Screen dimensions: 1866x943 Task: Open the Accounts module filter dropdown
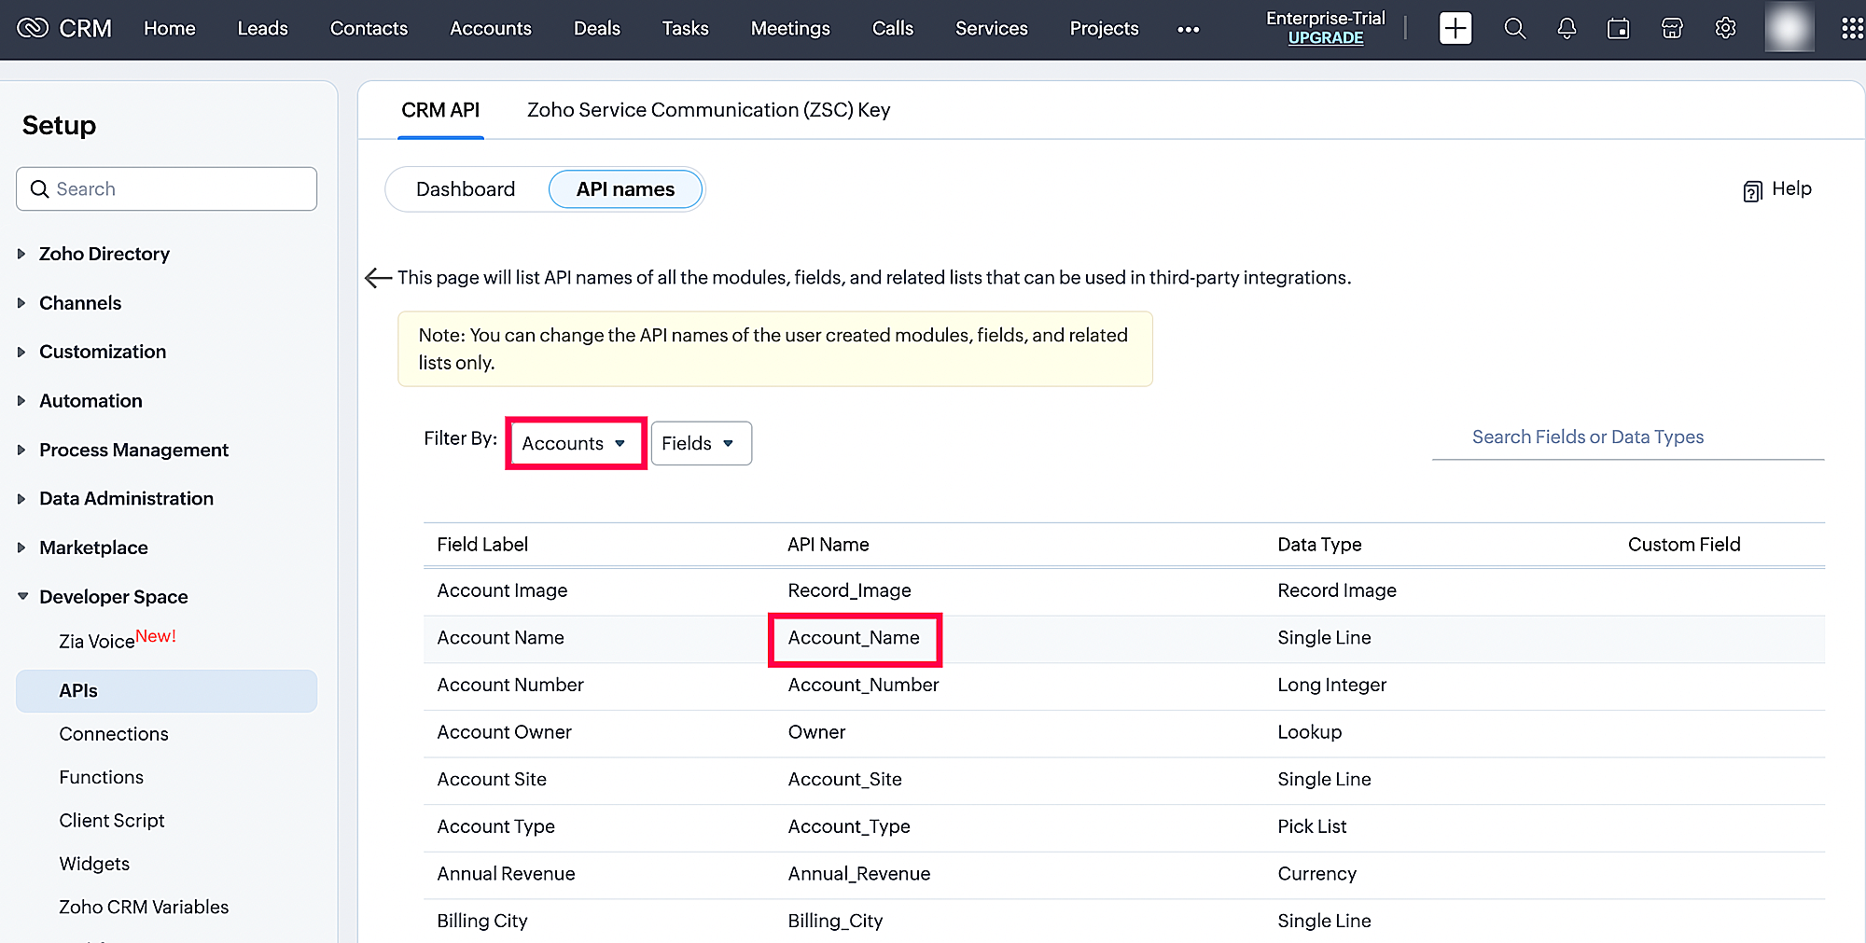click(575, 444)
